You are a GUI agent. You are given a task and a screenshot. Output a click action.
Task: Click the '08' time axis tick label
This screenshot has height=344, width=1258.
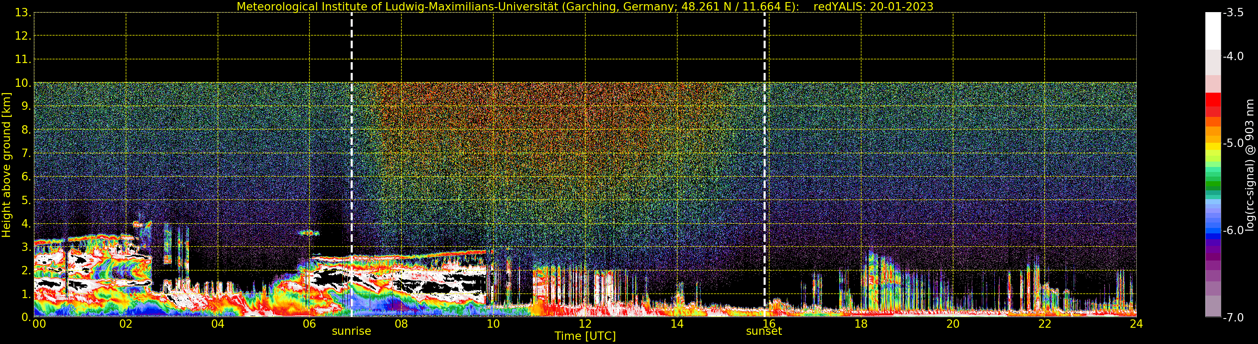(401, 324)
